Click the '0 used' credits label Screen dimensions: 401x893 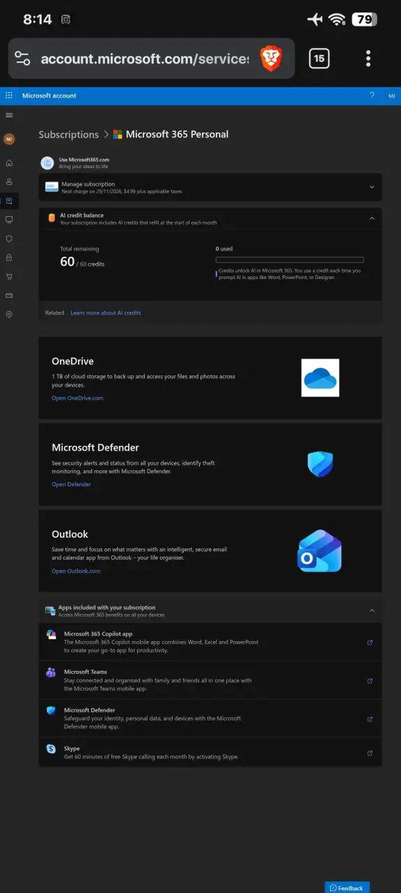[x=224, y=249]
